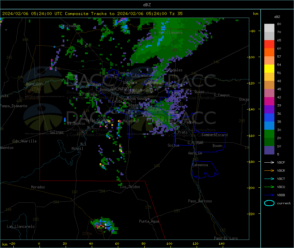Select the slate purple 5–10 dBZ swatch

coord(269,150)
